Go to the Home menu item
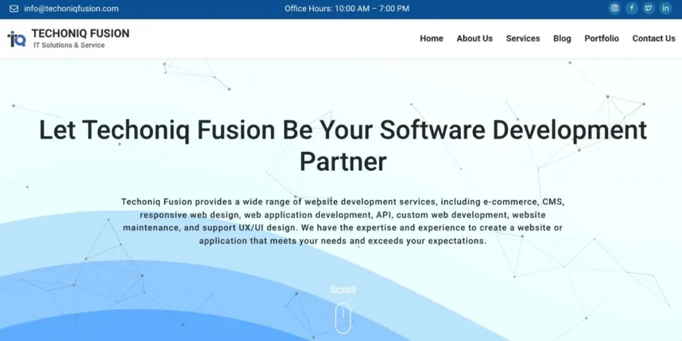Screen dimensions: 682x341 (x=432, y=39)
